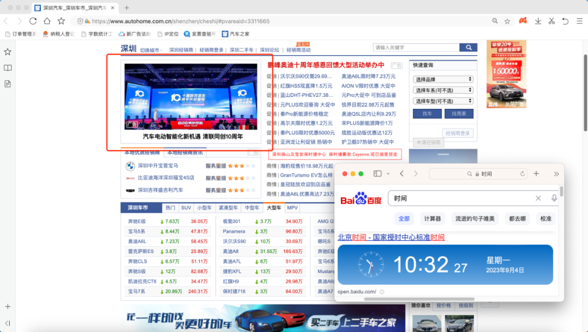This screenshot has width=588, height=332.
Task: Click Baidu window horizontal scrollbar
Action: 419,299
